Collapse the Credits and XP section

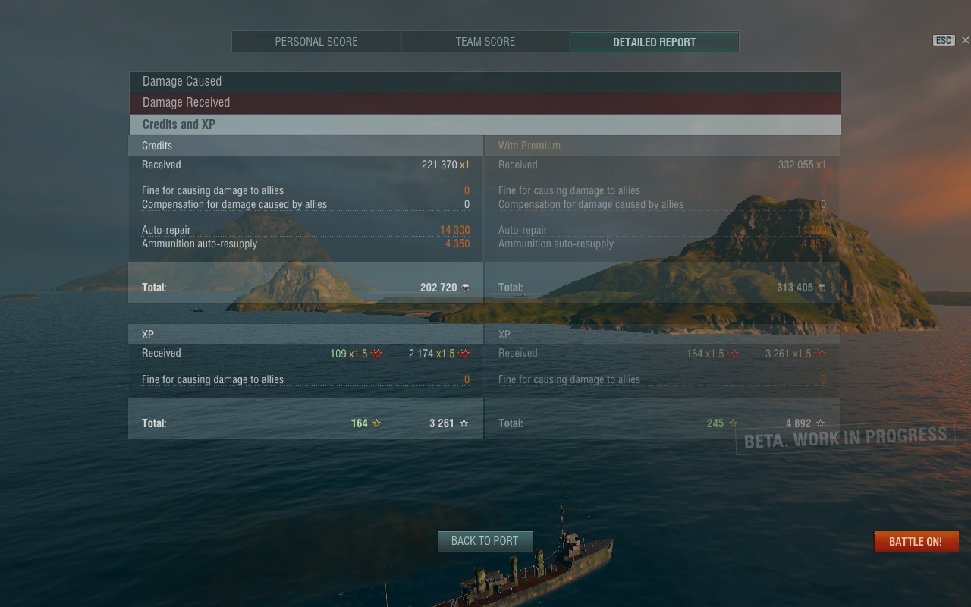pos(485,124)
